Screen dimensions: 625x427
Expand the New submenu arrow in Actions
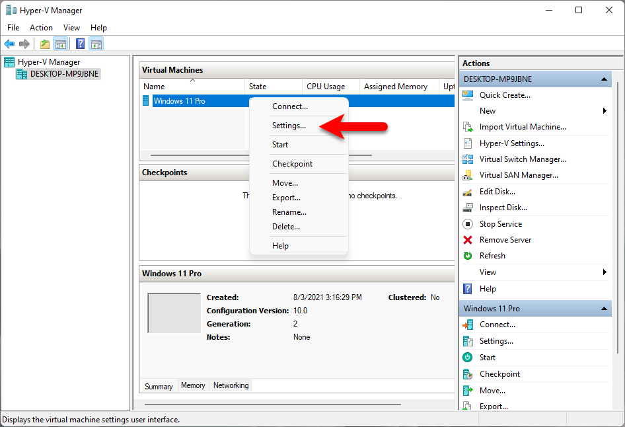point(605,111)
